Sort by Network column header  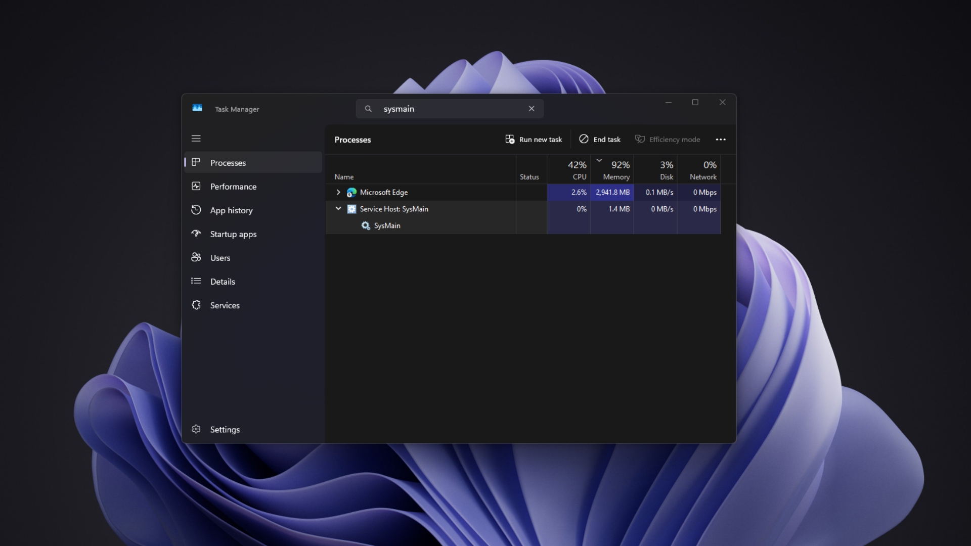pyautogui.click(x=699, y=169)
